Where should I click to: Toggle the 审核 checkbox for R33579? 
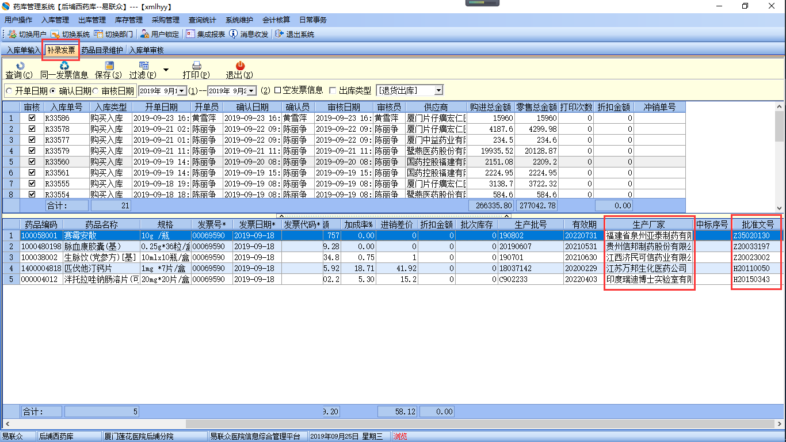(x=32, y=151)
